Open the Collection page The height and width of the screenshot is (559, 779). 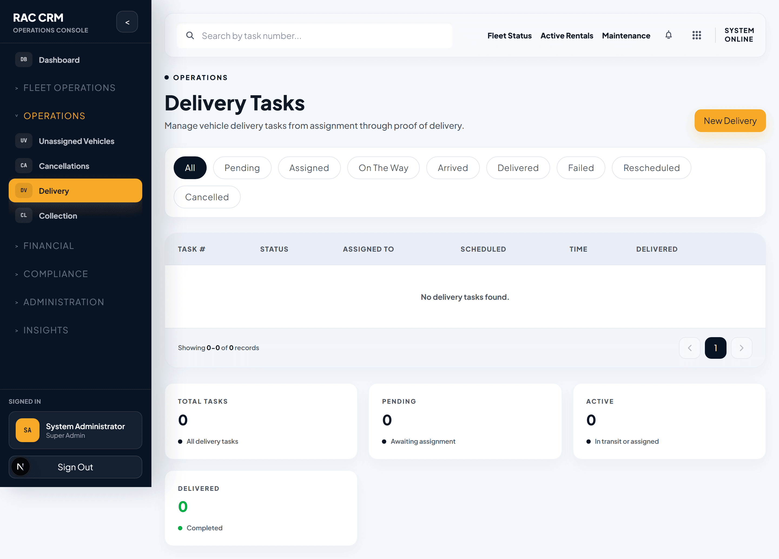pos(75,215)
